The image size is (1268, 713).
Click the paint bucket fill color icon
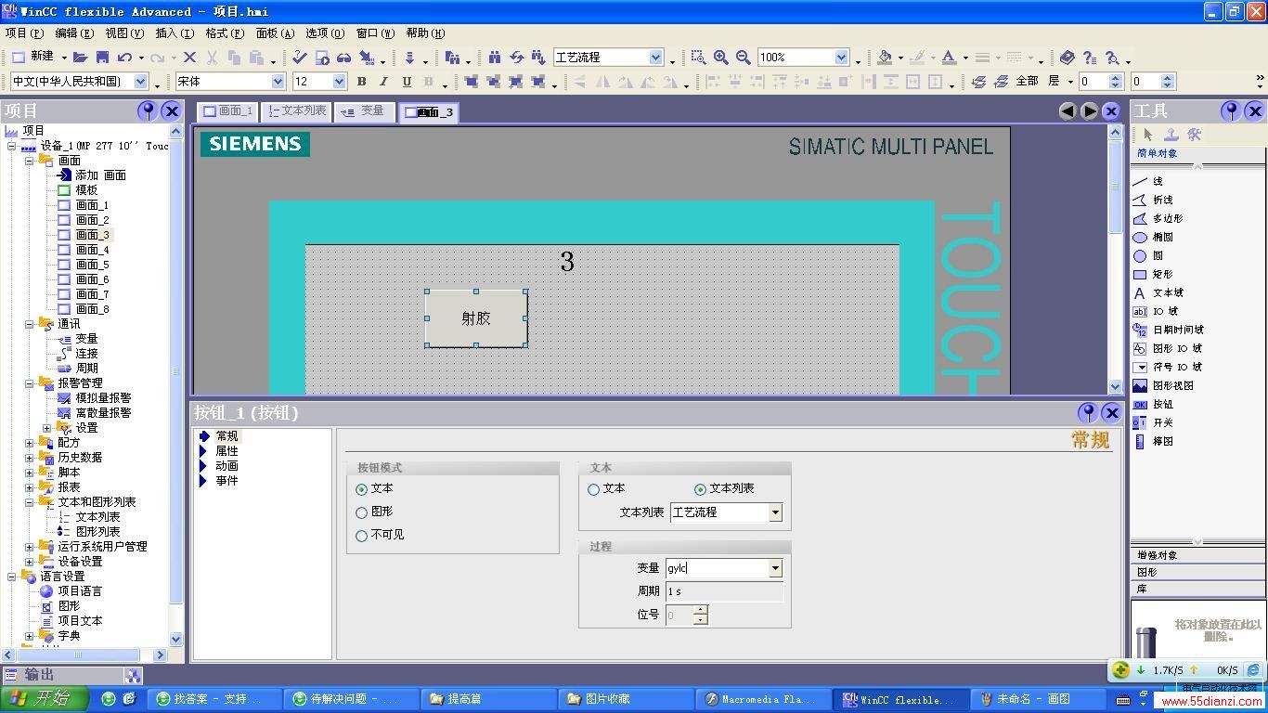pyautogui.click(x=885, y=58)
